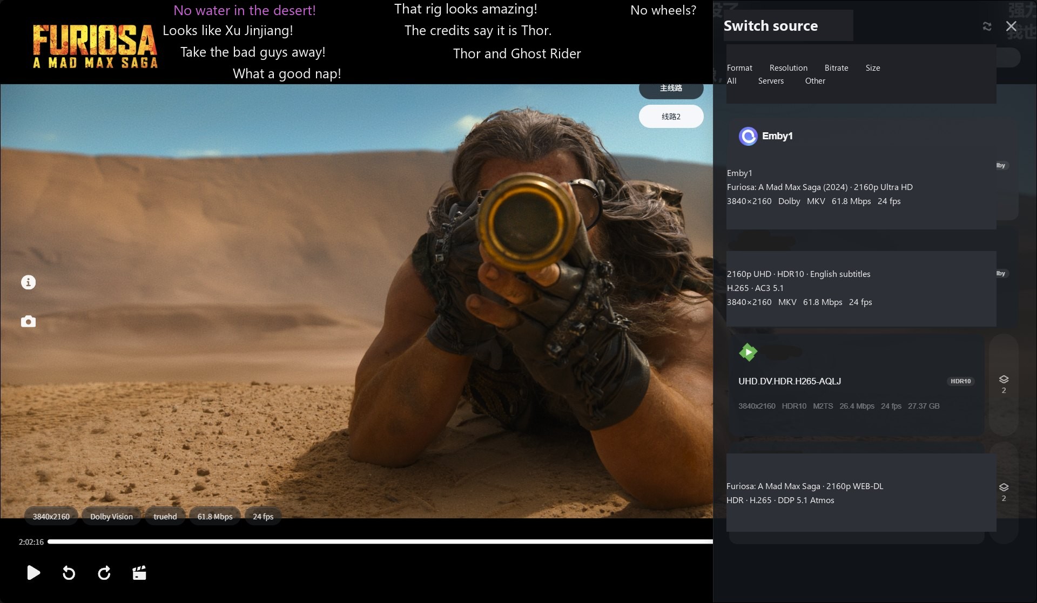This screenshot has width=1037, height=603.
Task: Filter sources by Bitrate
Action: 836,68
